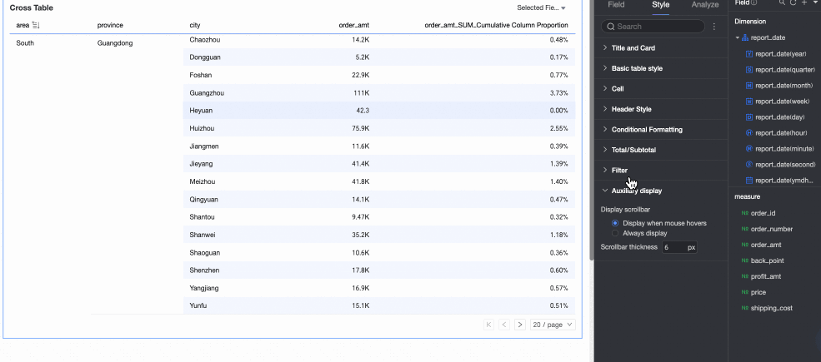Sort the area column using its sort icon
Image resolution: width=821 pixels, height=362 pixels.
point(36,25)
